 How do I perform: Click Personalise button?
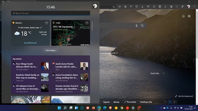coord(130,102)
